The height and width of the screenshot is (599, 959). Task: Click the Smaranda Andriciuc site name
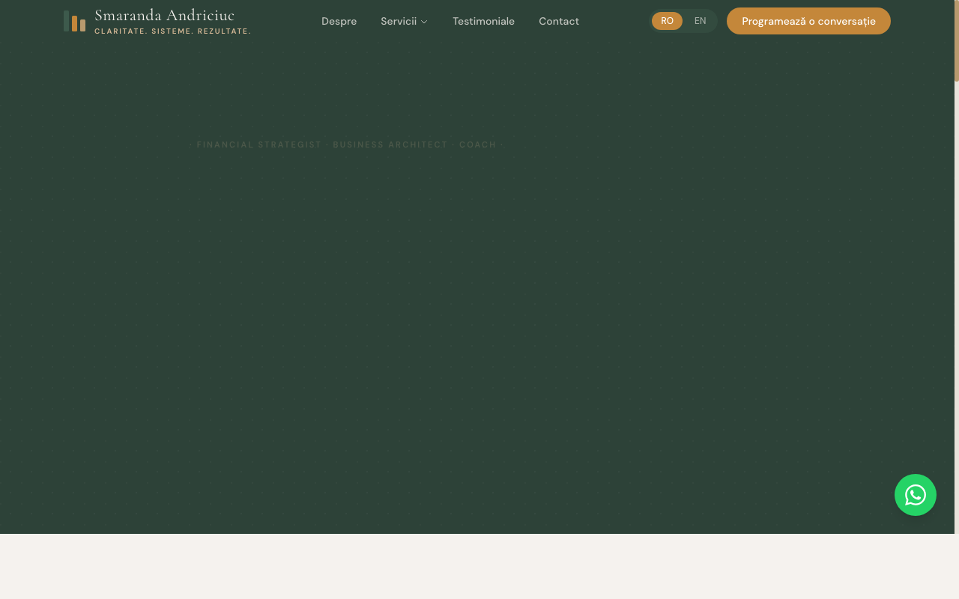(x=164, y=15)
